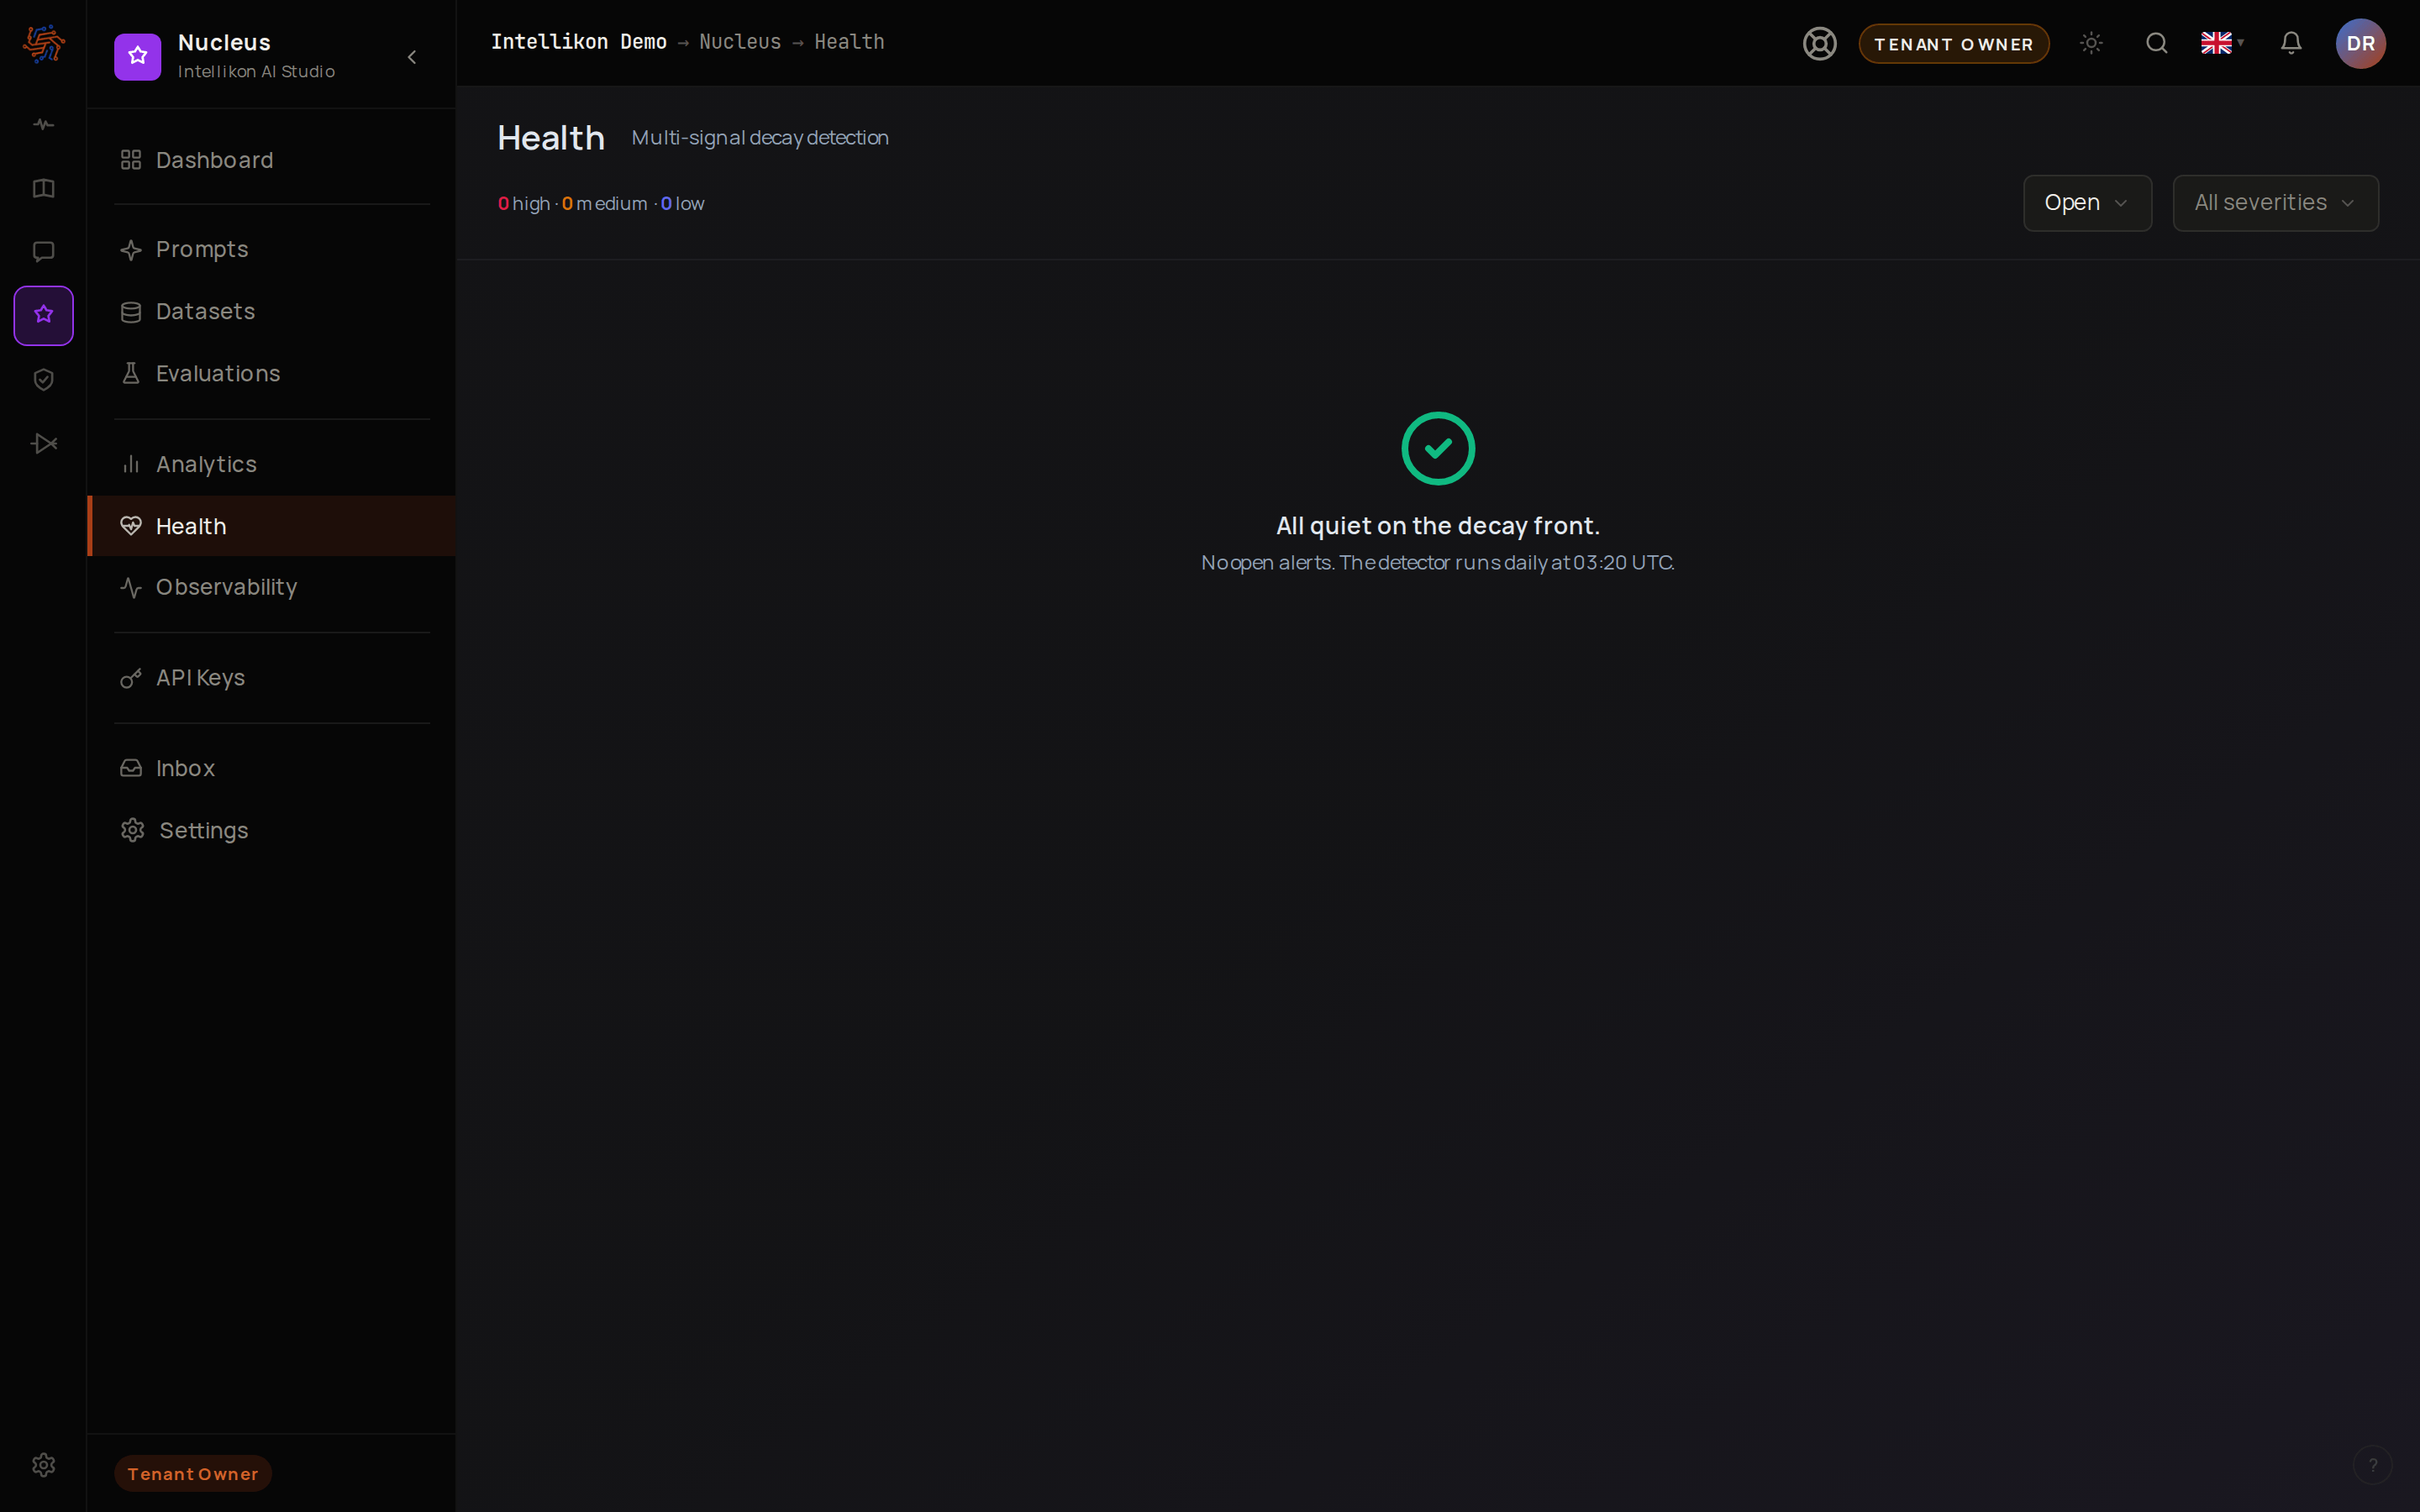Image resolution: width=2420 pixels, height=1512 pixels.
Task: Click the Health breadcrumb
Action: [849, 42]
